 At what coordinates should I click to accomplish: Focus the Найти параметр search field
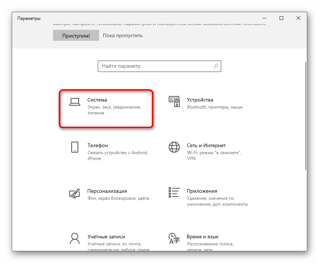coord(155,66)
